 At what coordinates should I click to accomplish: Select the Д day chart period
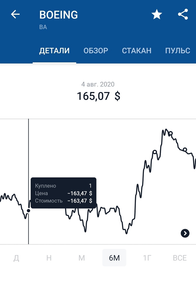coord(16,258)
